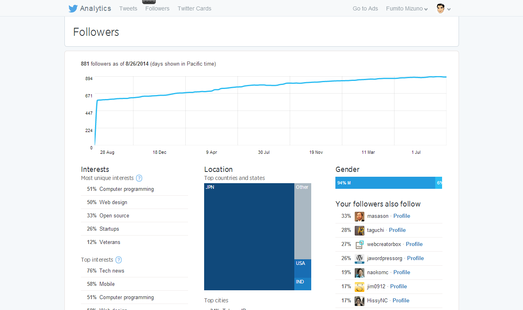This screenshot has height=310, width=523.
Task: Open the Twitter Cards tab
Action: coord(194,8)
